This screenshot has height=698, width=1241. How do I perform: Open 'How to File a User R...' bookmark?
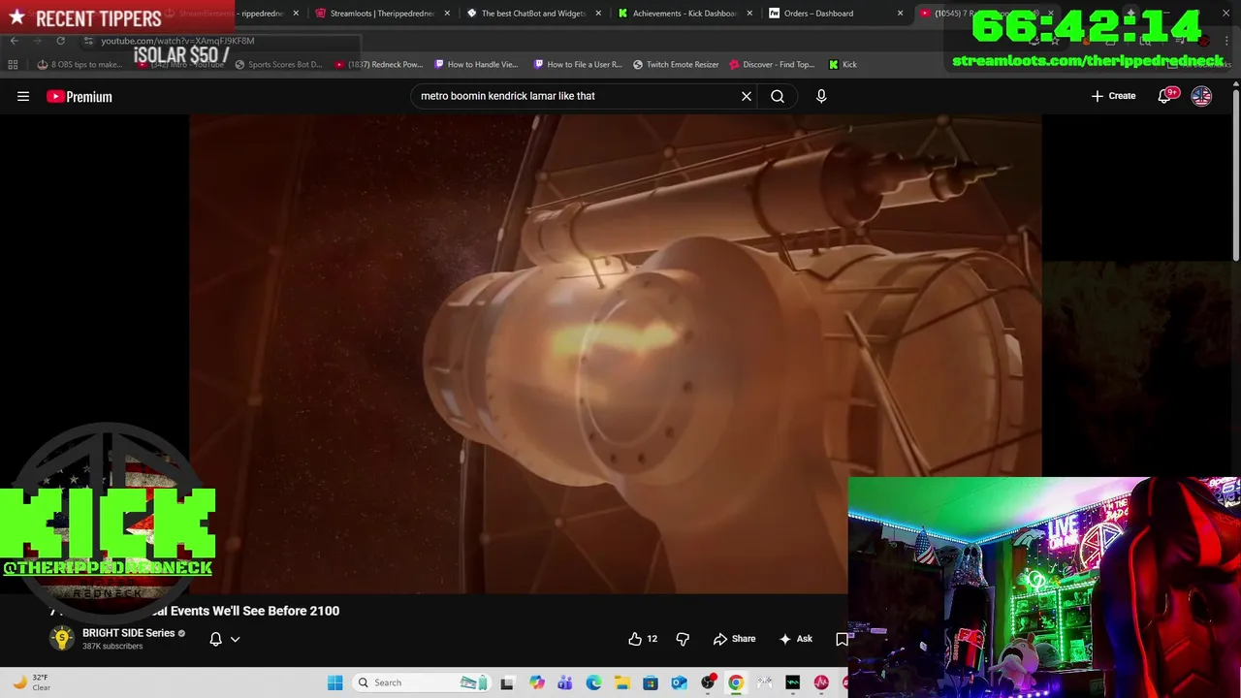coord(578,65)
